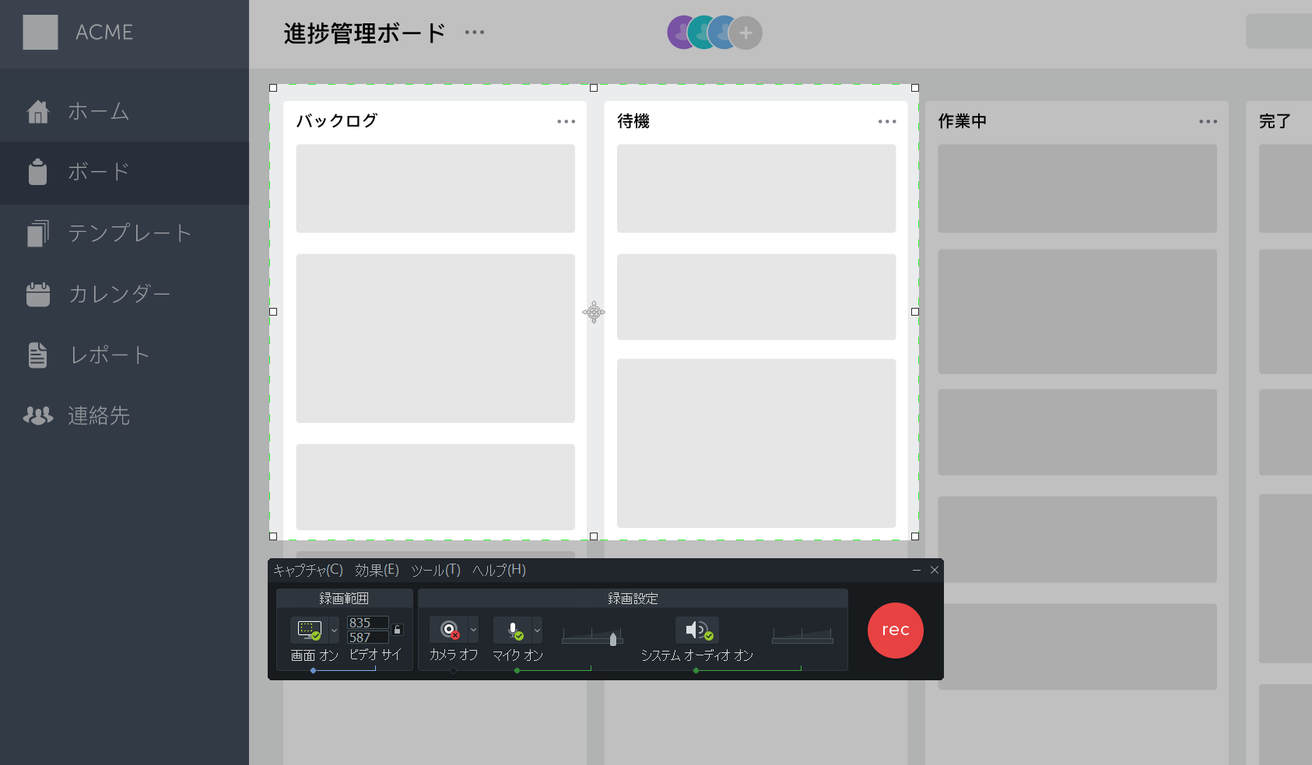Click the clipboard board icon in the sidebar

(38, 172)
